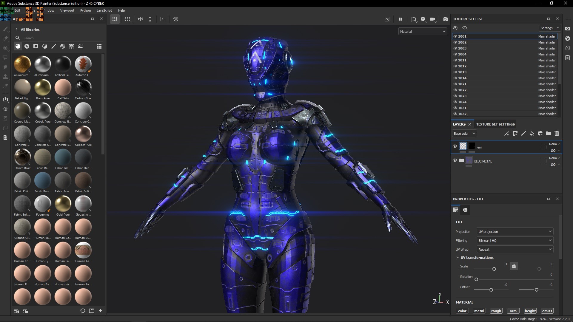Open the Edit menu
This screenshot has width=573, height=322.
pos(17,10)
